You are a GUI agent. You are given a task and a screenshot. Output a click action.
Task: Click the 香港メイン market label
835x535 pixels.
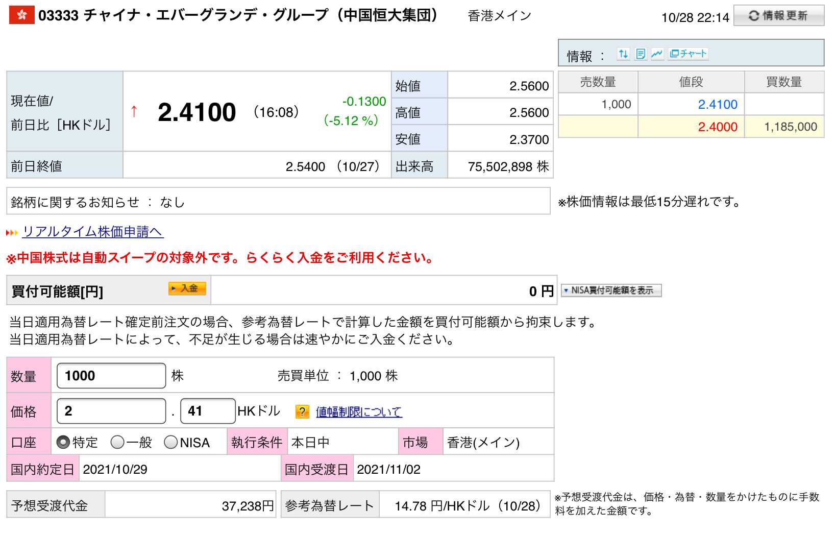tap(500, 16)
